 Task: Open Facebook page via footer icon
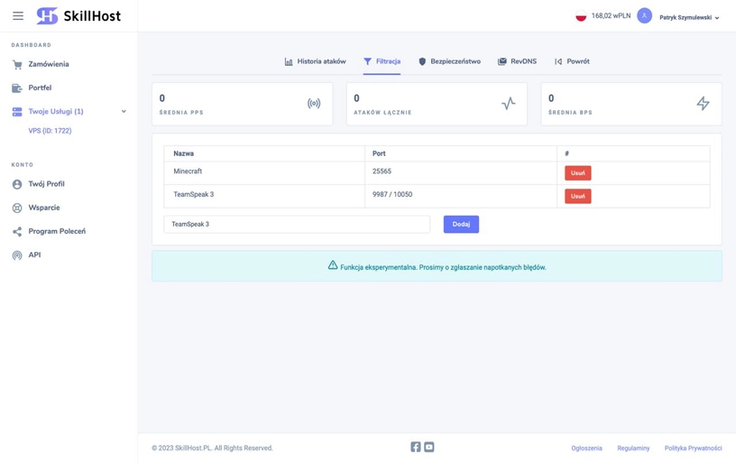click(416, 447)
